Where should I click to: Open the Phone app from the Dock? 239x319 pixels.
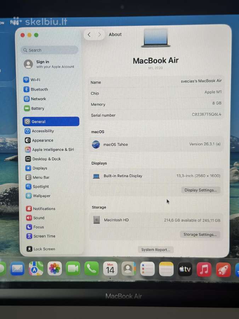pos(92,269)
